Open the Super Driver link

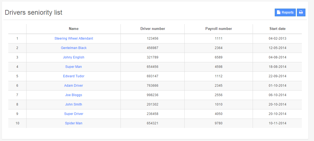[74, 114]
